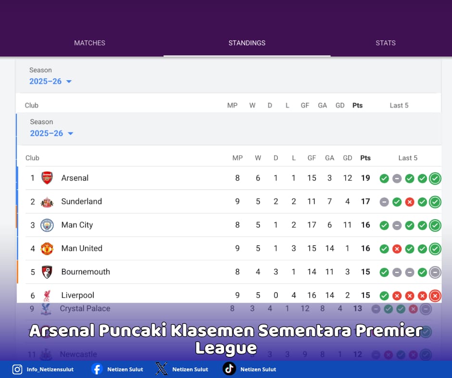Select the Man City club crest

[x=47, y=225]
